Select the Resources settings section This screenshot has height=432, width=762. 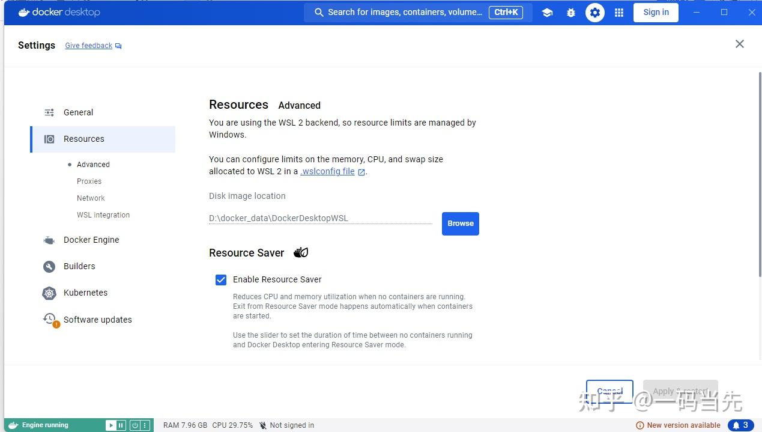pyautogui.click(x=103, y=139)
